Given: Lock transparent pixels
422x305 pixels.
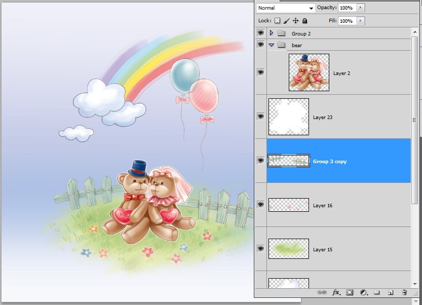Looking at the screenshot, I should click(x=277, y=21).
